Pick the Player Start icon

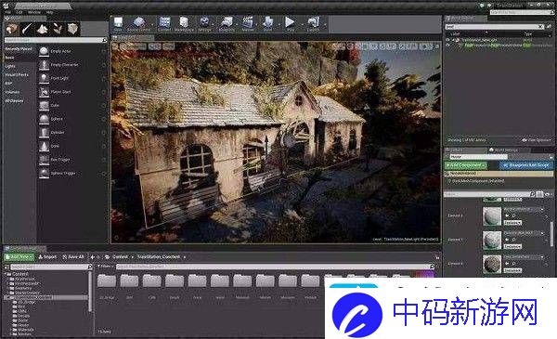coord(44,92)
